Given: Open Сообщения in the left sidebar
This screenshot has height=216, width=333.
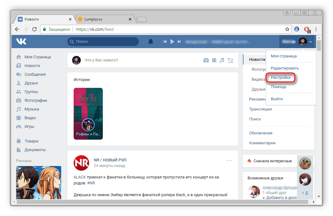Looking at the screenshot, I should tap(35, 74).
